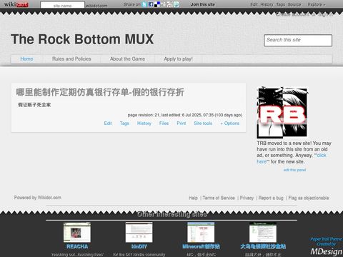Click the MDesign theme credit
The height and width of the screenshot is (257, 343).
coord(327,251)
